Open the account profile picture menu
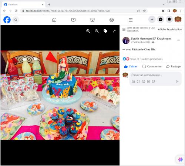185x166 pixels. [x=178, y=19]
